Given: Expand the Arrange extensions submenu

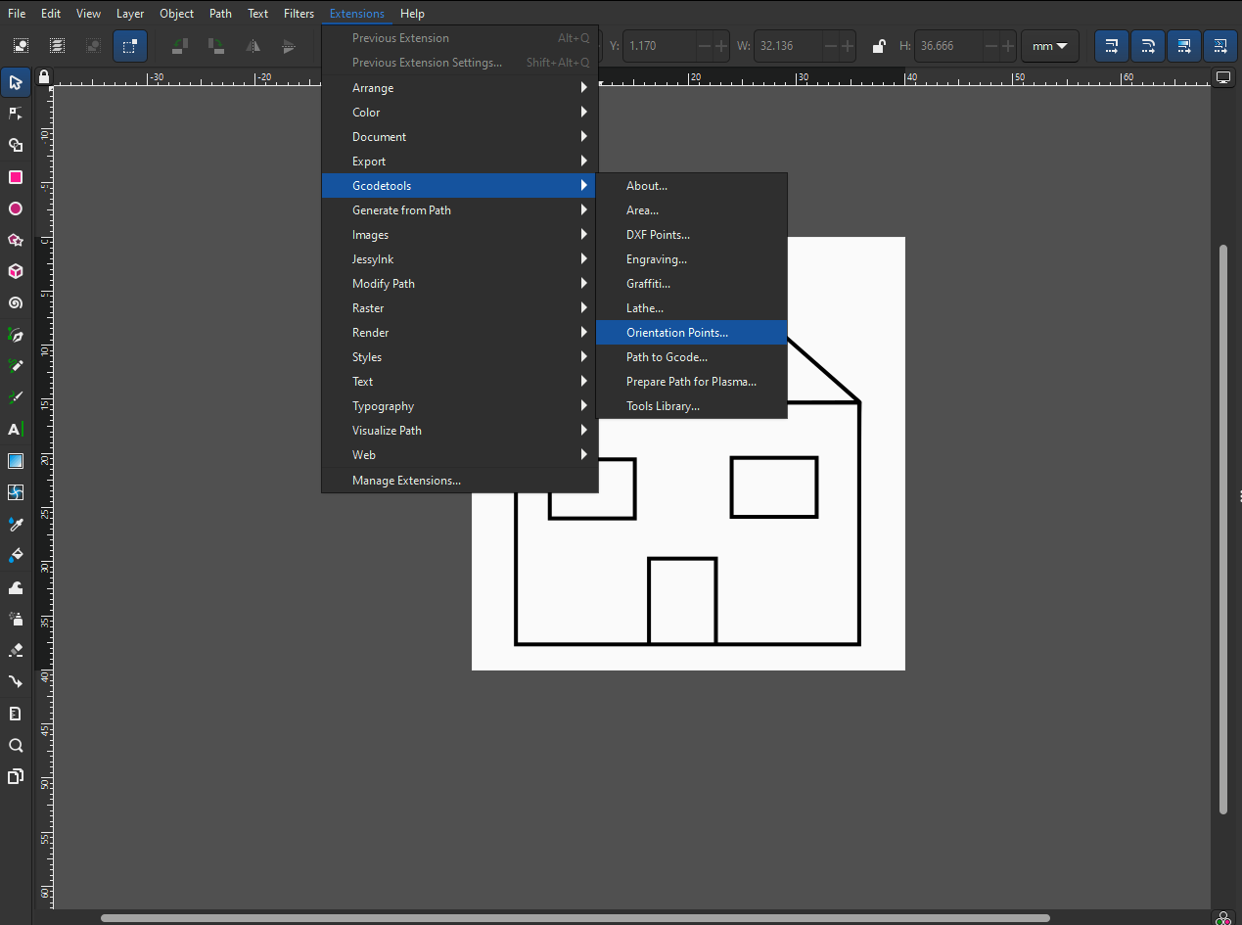Looking at the screenshot, I should point(459,88).
